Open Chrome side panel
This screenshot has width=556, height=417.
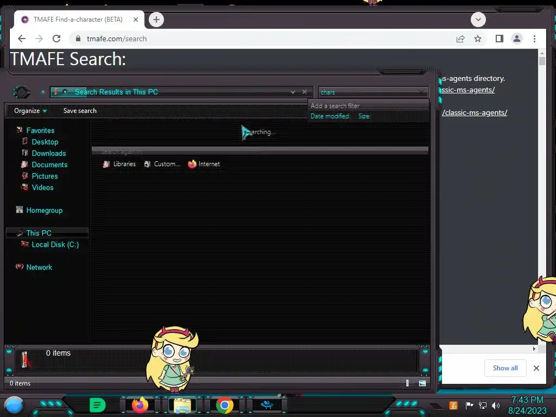500,39
